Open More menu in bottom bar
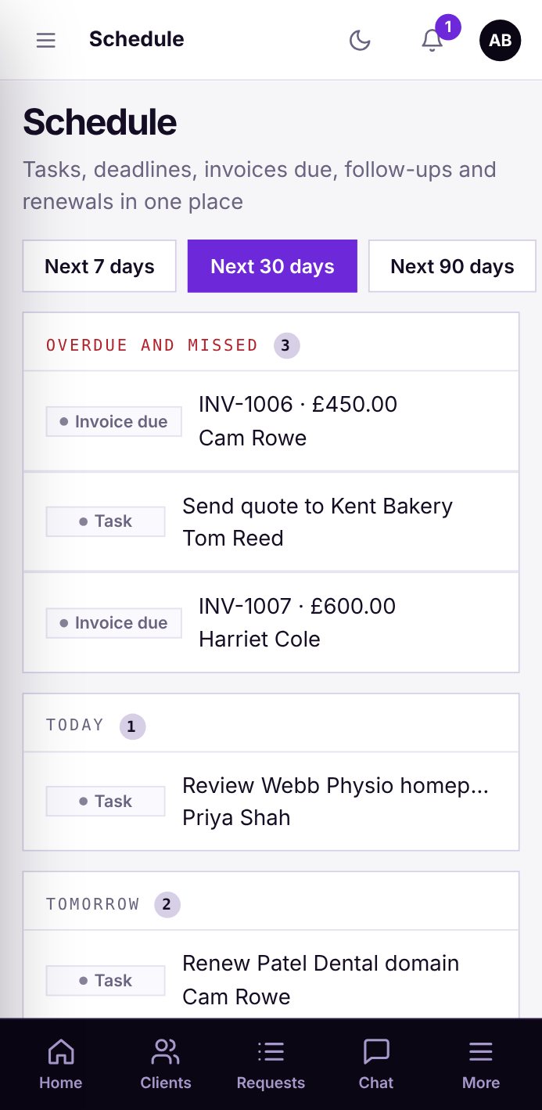This screenshot has width=542, height=1110. tap(481, 1065)
